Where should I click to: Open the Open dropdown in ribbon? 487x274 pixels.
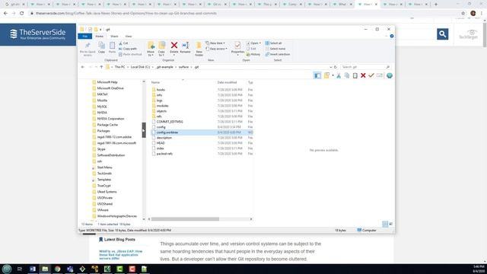pyautogui.click(x=253, y=43)
